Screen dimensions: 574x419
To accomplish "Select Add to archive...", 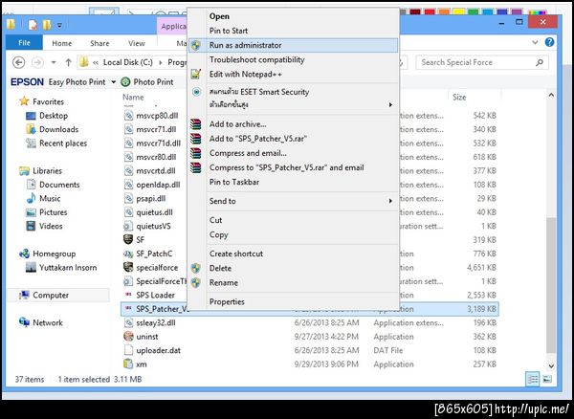I will point(294,124).
